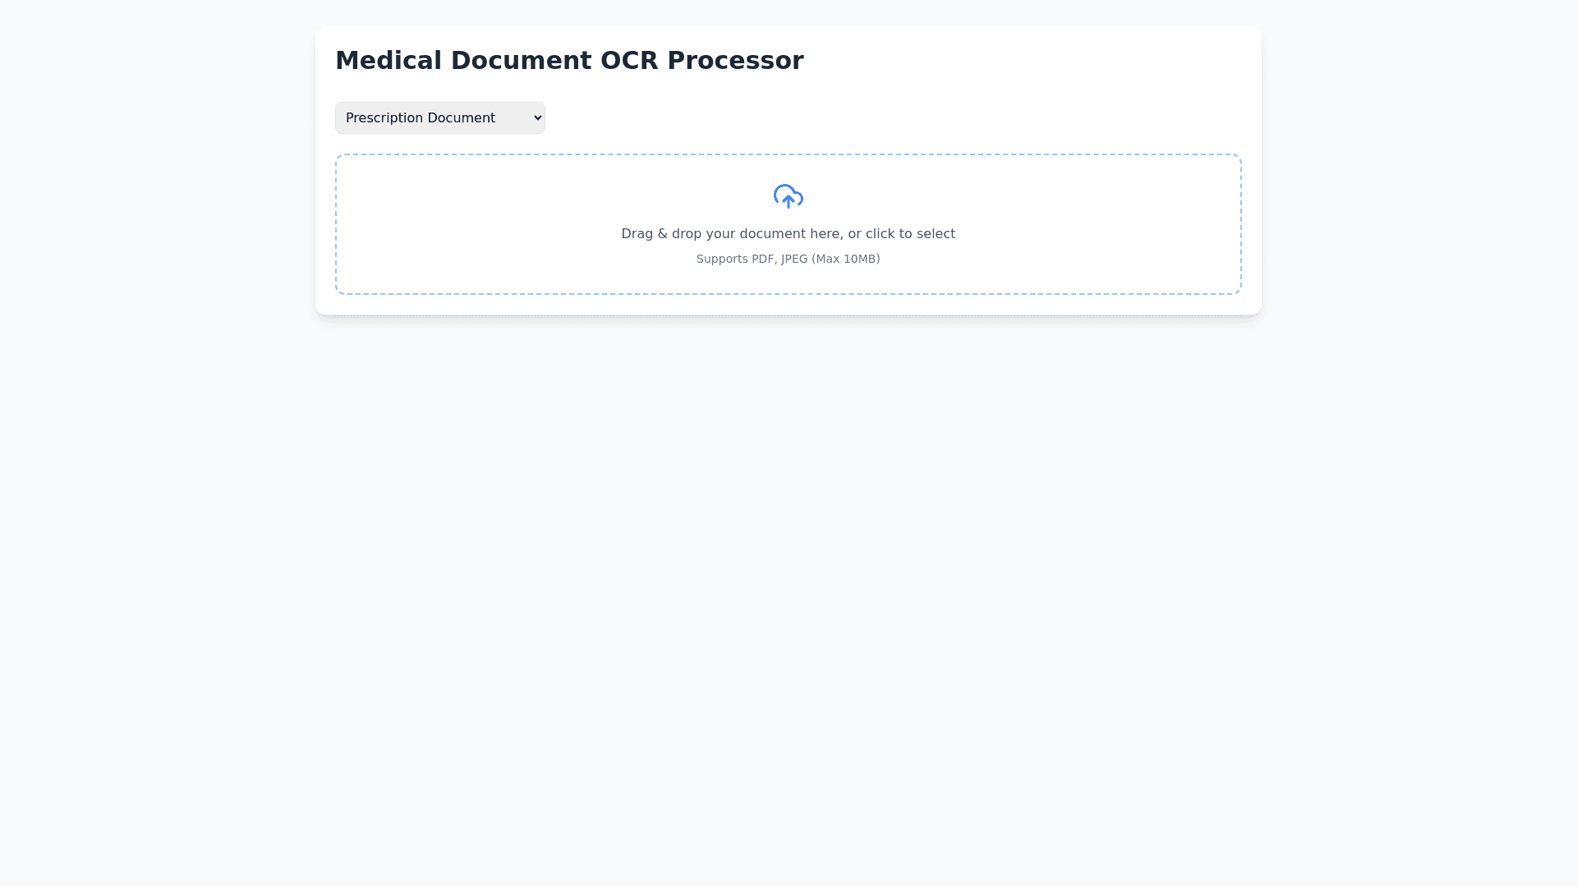Click the "Supports PDF, JPEG (Max 10MB)" note
1577x887 pixels.
click(x=788, y=260)
